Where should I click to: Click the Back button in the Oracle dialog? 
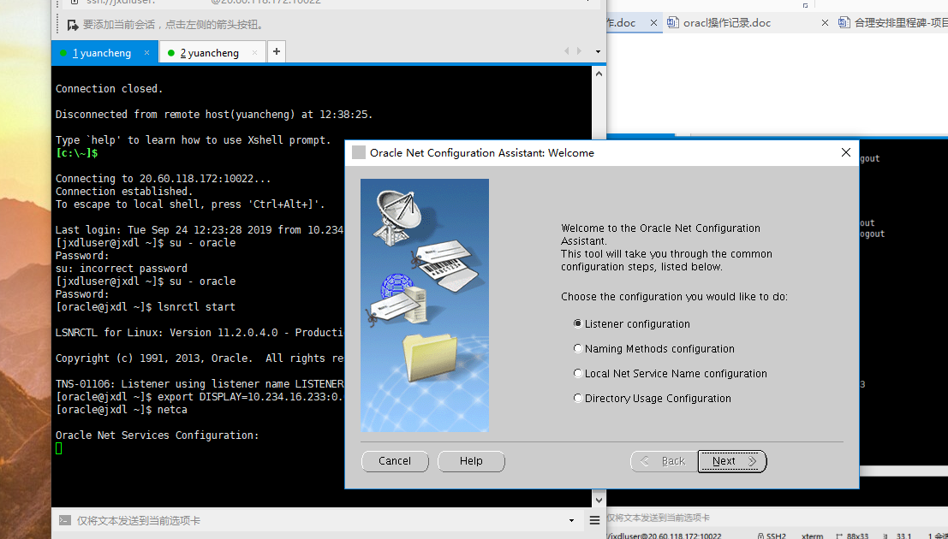coord(664,461)
